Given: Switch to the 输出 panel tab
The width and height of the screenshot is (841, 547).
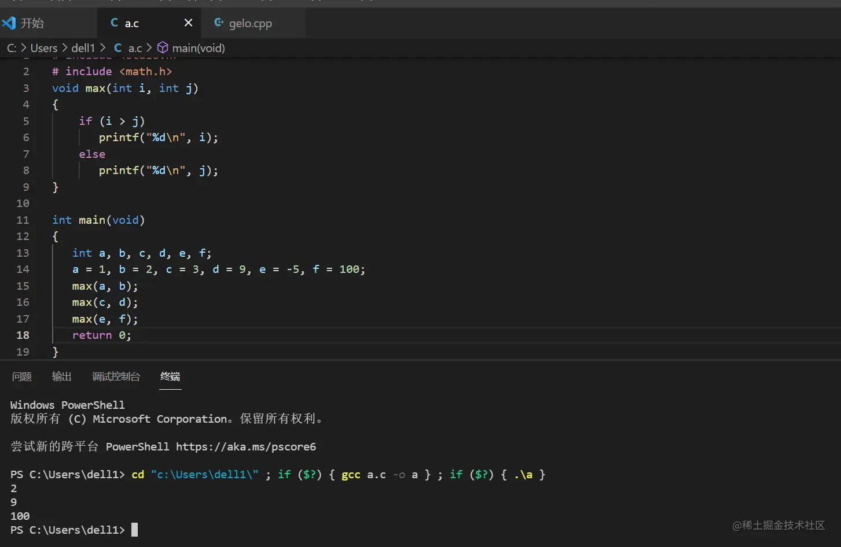Looking at the screenshot, I should tap(62, 376).
